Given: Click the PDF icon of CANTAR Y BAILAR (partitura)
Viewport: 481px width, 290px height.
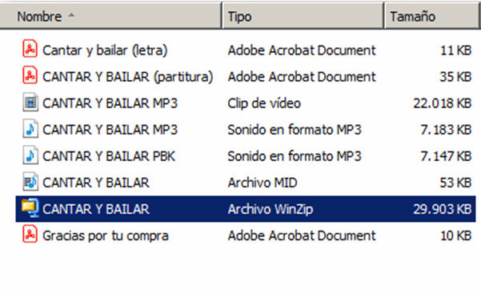Looking at the screenshot, I should (x=30, y=75).
